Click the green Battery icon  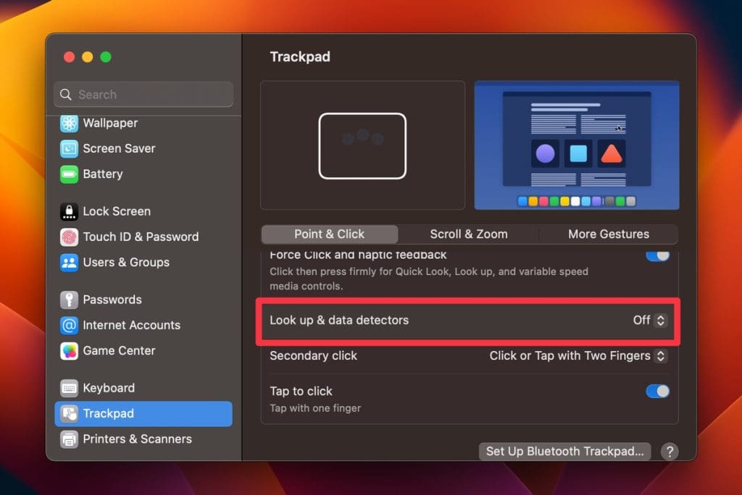(69, 174)
